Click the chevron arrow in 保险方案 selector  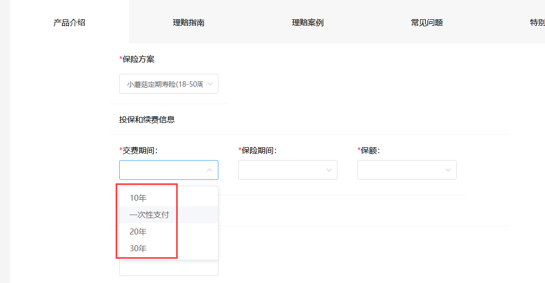(x=210, y=84)
